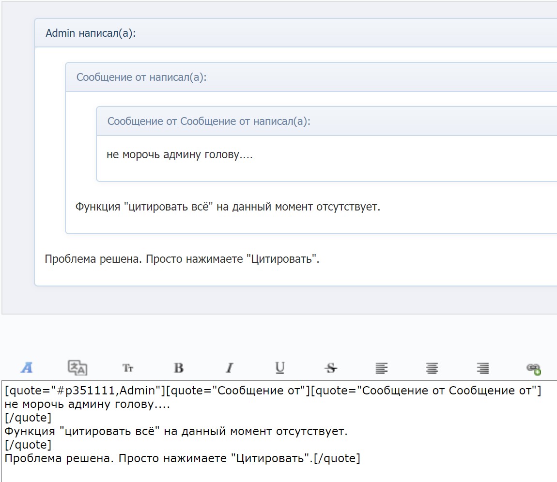Align text to the left
The height and width of the screenshot is (482, 557).
click(382, 368)
